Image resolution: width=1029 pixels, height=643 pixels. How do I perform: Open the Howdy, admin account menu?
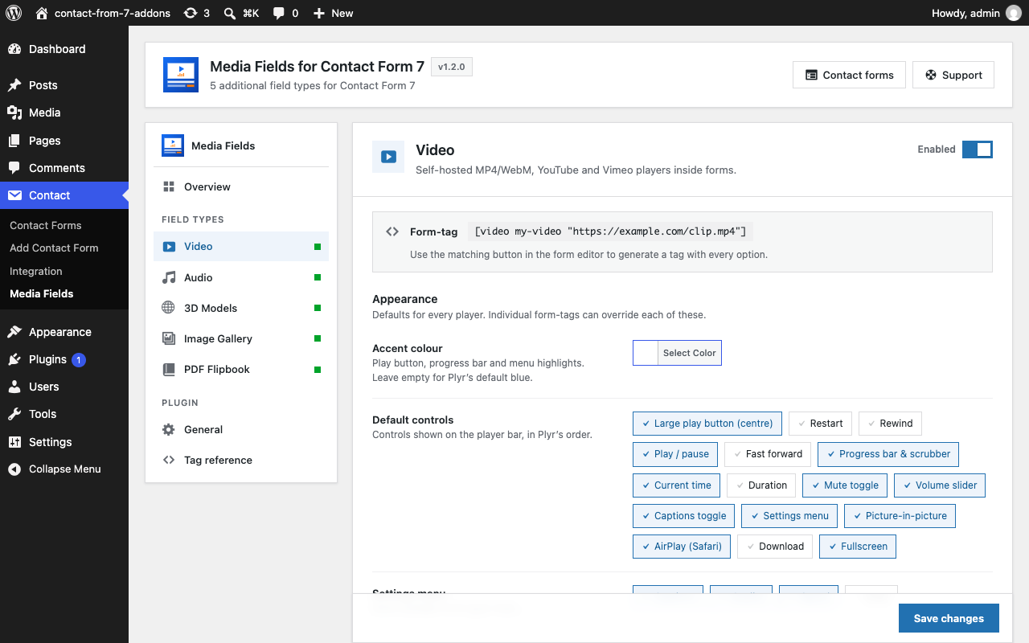pyautogui.click(x=976, y=13)
